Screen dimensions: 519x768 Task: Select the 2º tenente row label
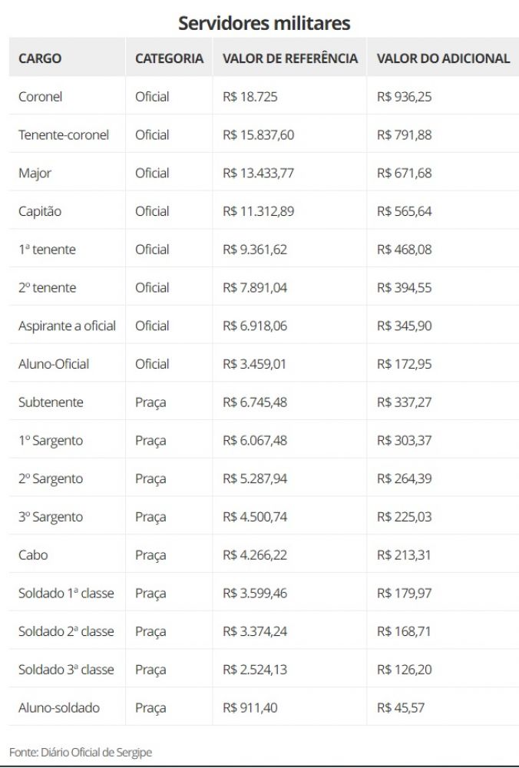coord(47,288)
